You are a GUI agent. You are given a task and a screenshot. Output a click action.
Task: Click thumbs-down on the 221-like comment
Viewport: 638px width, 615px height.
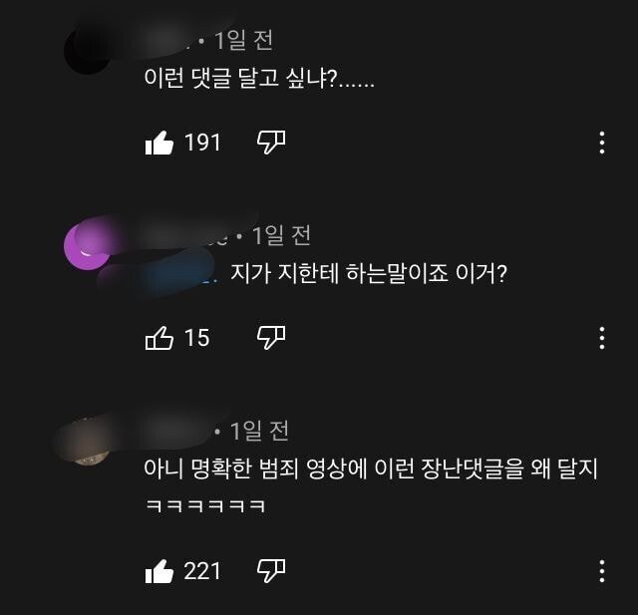[271, 571]
